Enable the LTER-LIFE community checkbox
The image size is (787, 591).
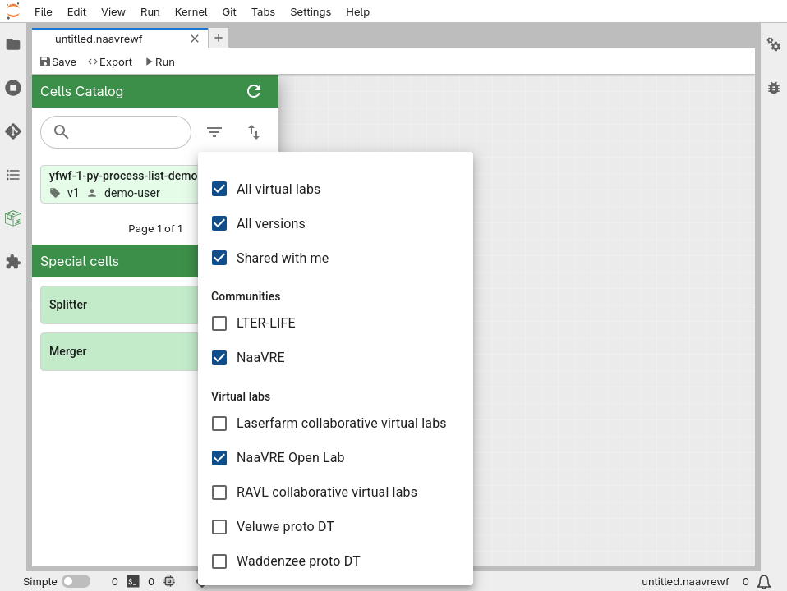(x=219, y=323)
